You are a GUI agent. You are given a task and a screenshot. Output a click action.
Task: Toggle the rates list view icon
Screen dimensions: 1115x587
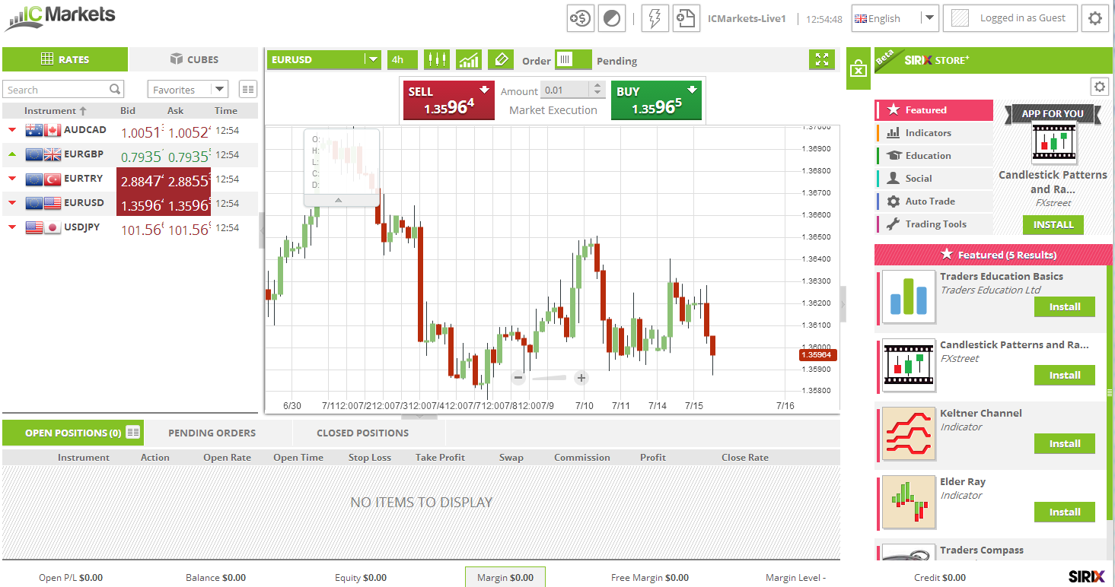247,90
